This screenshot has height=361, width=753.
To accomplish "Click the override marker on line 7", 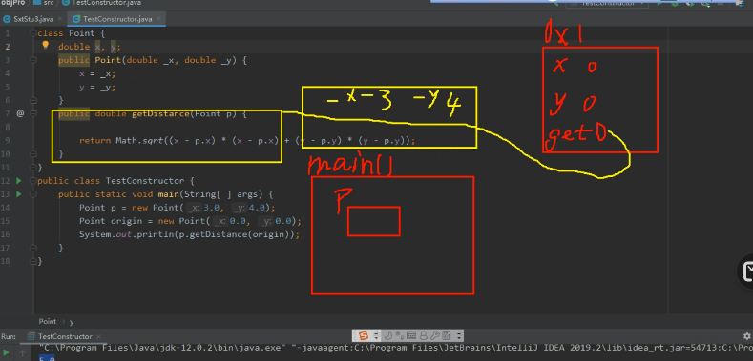I will (20, 113).
